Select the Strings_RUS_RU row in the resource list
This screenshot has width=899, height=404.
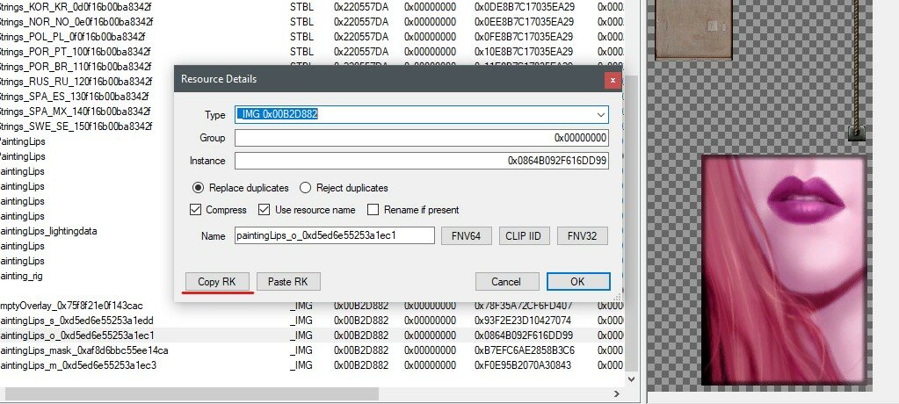tap(86, 82)
